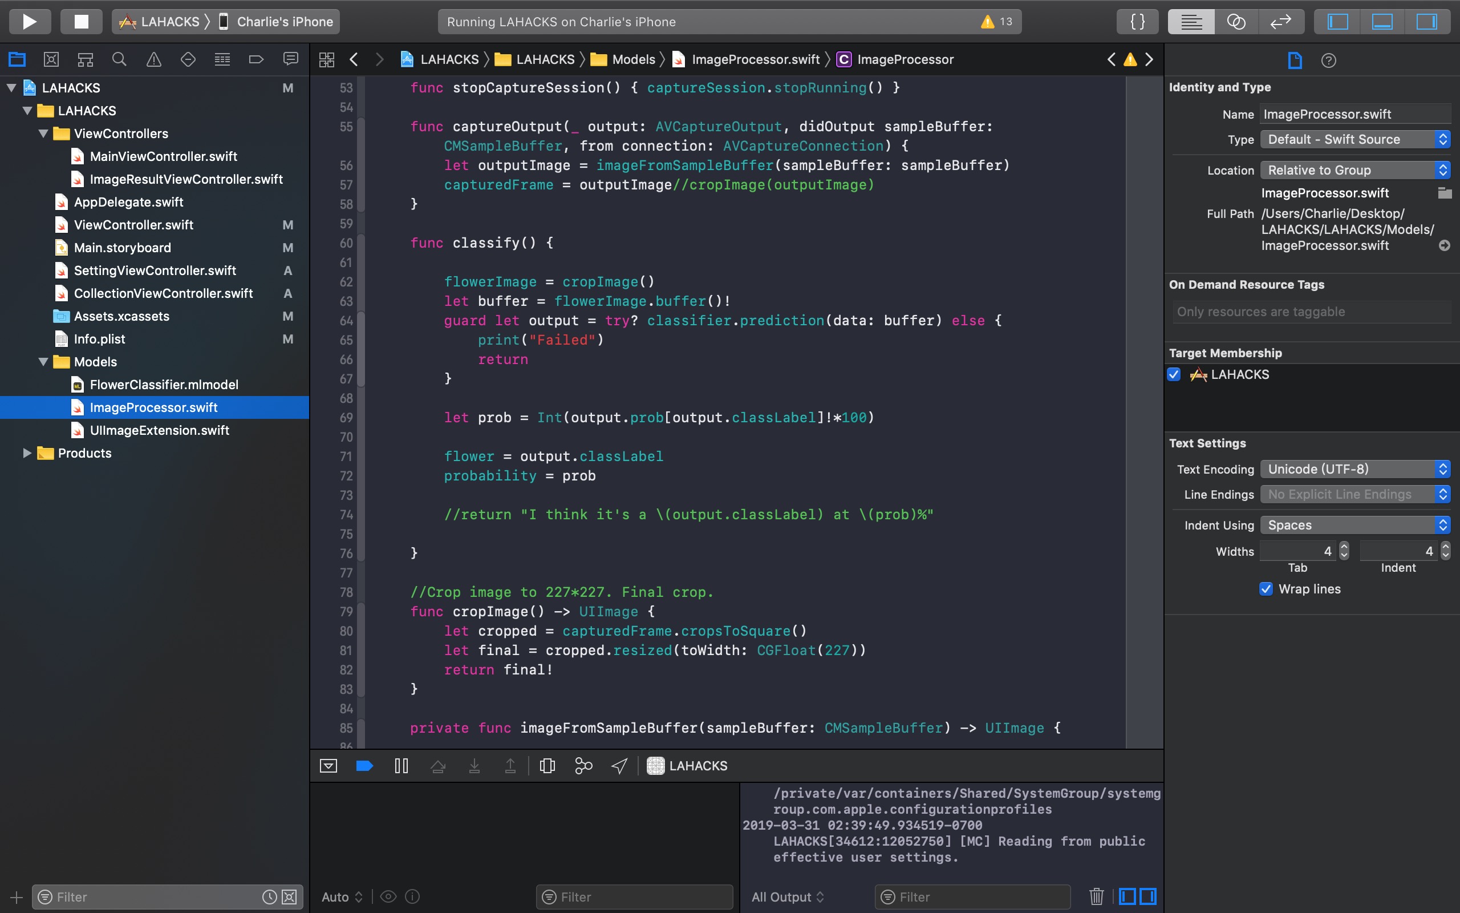Screen dimensions: 1460x913
Task: Open the Issue navigator warning icon
Action: tap(154, 59)
